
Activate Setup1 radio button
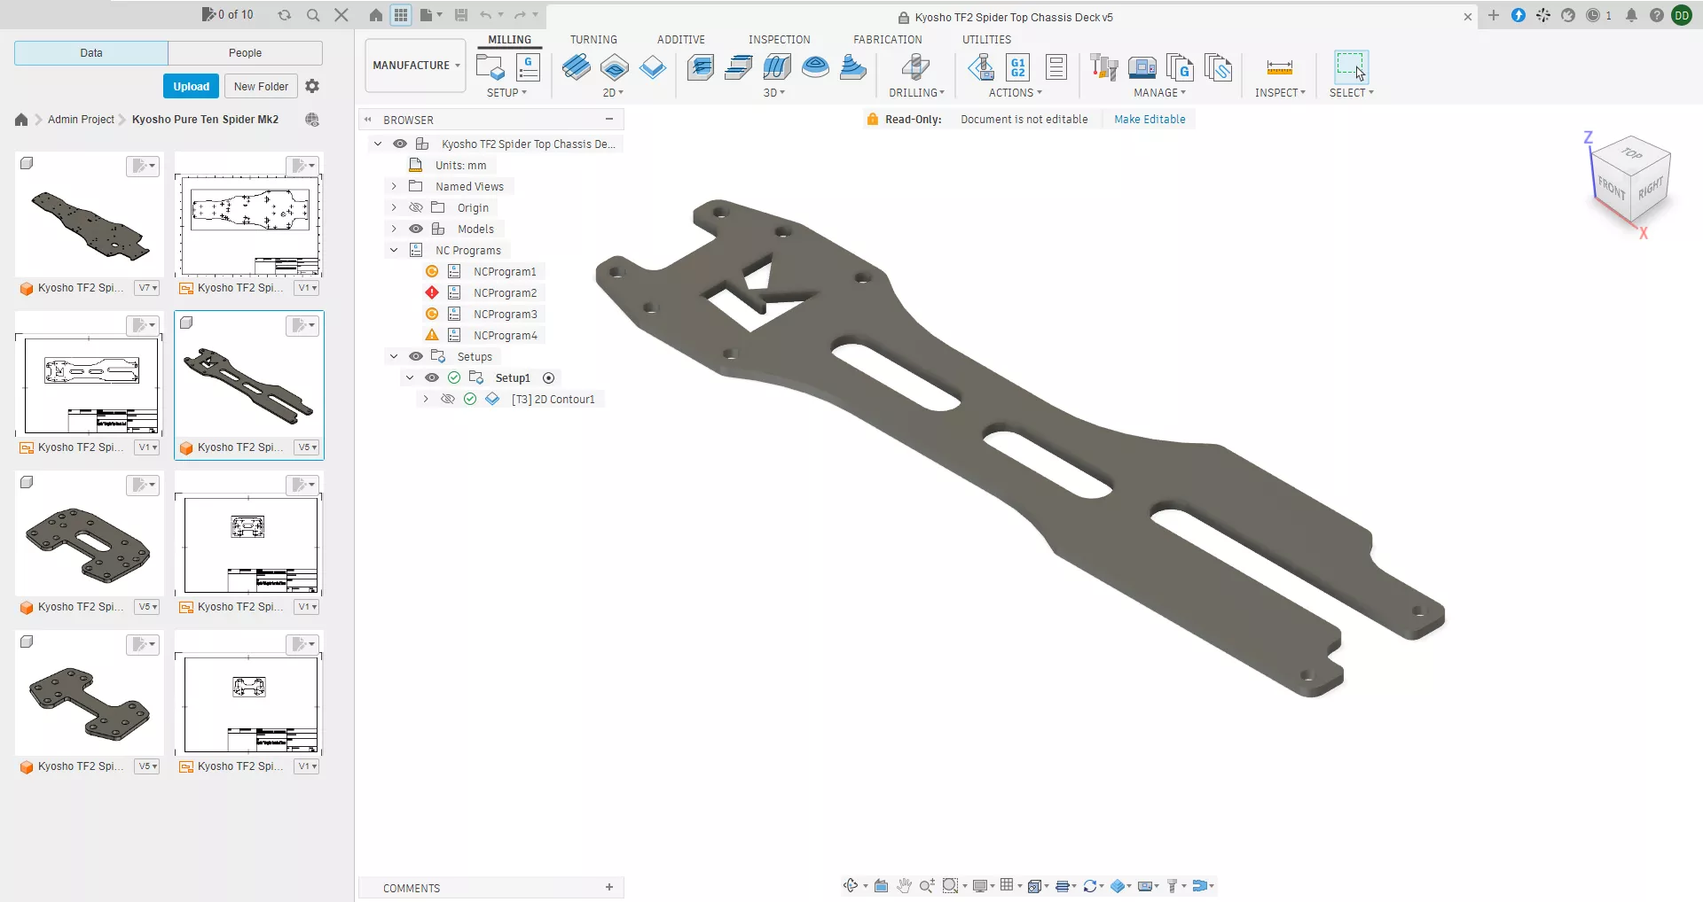[548, 378]
